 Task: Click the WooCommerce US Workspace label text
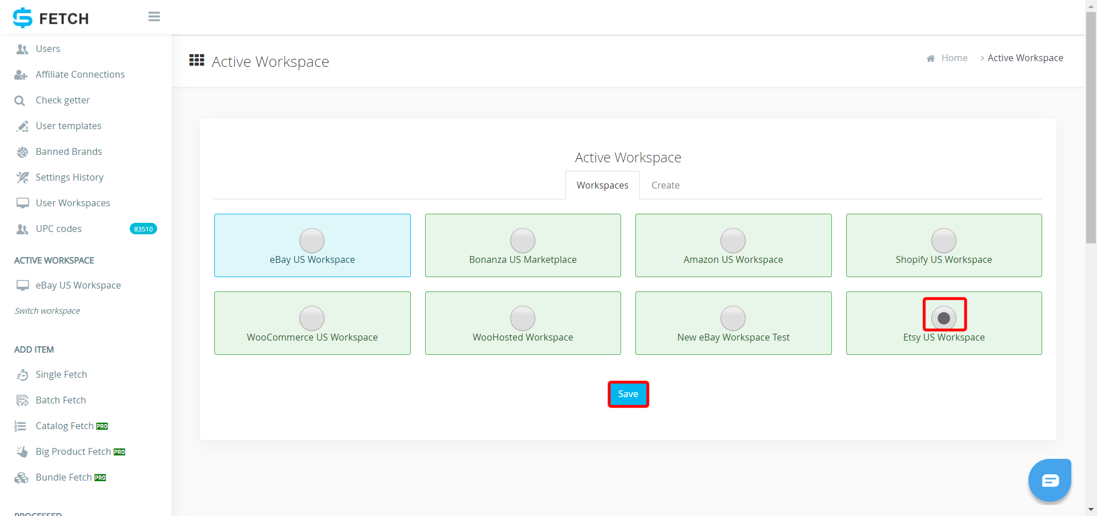pos(312,337)
